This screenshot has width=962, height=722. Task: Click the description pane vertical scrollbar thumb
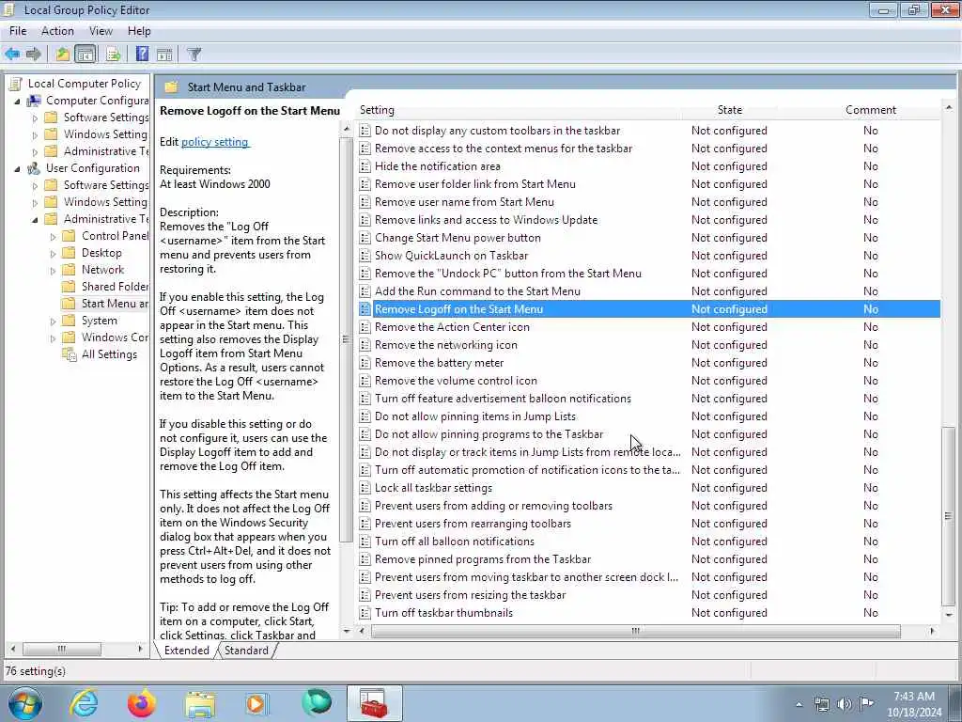[346, 339]
